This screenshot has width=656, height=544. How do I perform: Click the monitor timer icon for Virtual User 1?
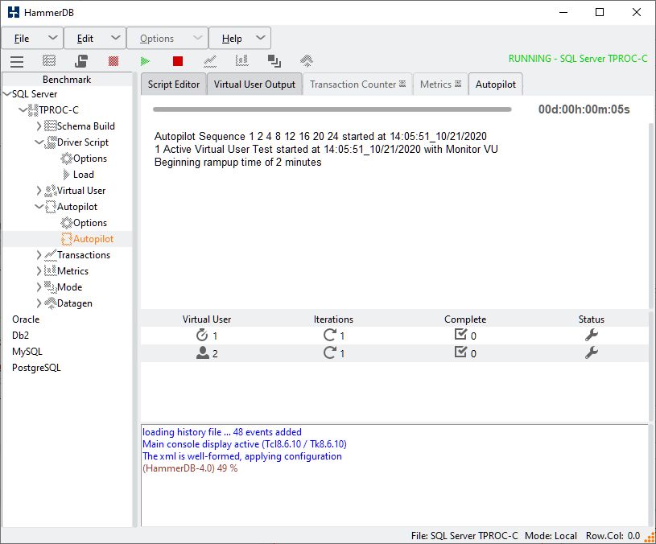[x=202, y=335]
